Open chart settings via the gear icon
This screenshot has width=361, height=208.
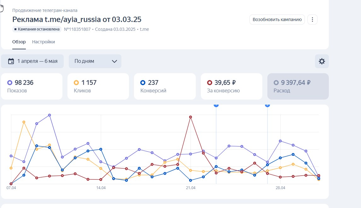(x=322, y=61)
